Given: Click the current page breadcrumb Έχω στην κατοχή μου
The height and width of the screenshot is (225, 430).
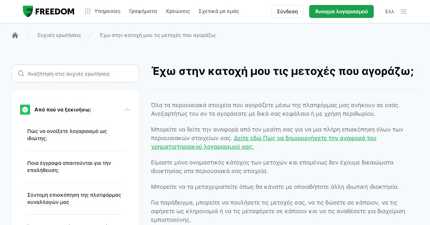Looking at the screenshot, I should (x=158, y=35).
